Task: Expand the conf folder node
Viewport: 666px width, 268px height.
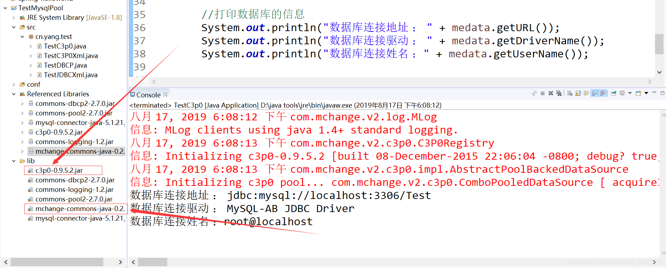Action: pos(13,84)
